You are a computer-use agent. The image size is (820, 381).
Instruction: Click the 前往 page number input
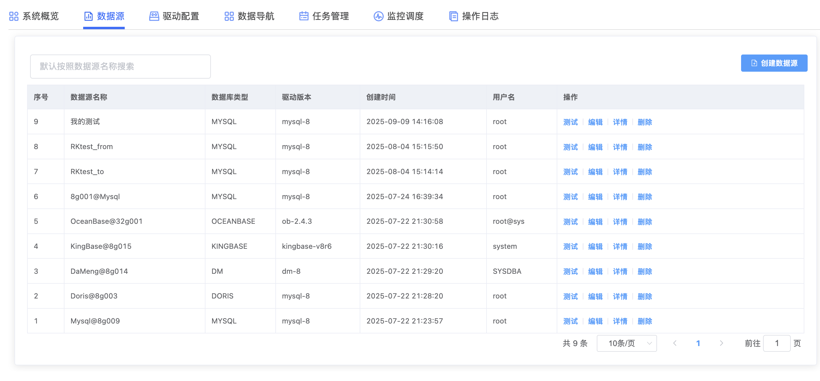click(776, 343)
